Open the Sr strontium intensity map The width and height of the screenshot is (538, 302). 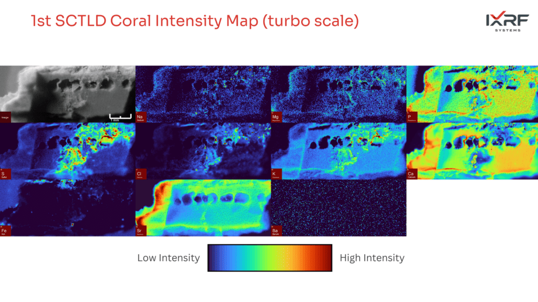coord(203,208)
